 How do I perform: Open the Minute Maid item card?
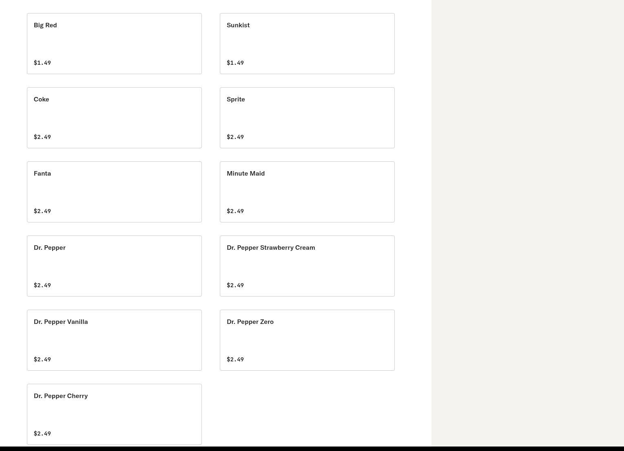[307, 192]
